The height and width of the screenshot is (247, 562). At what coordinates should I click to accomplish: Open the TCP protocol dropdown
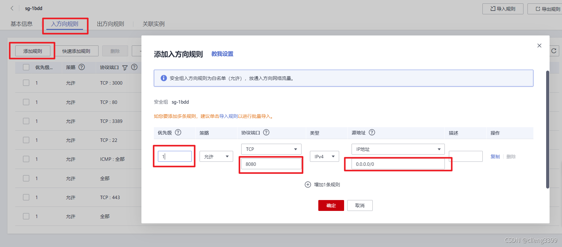click(271, 149)
